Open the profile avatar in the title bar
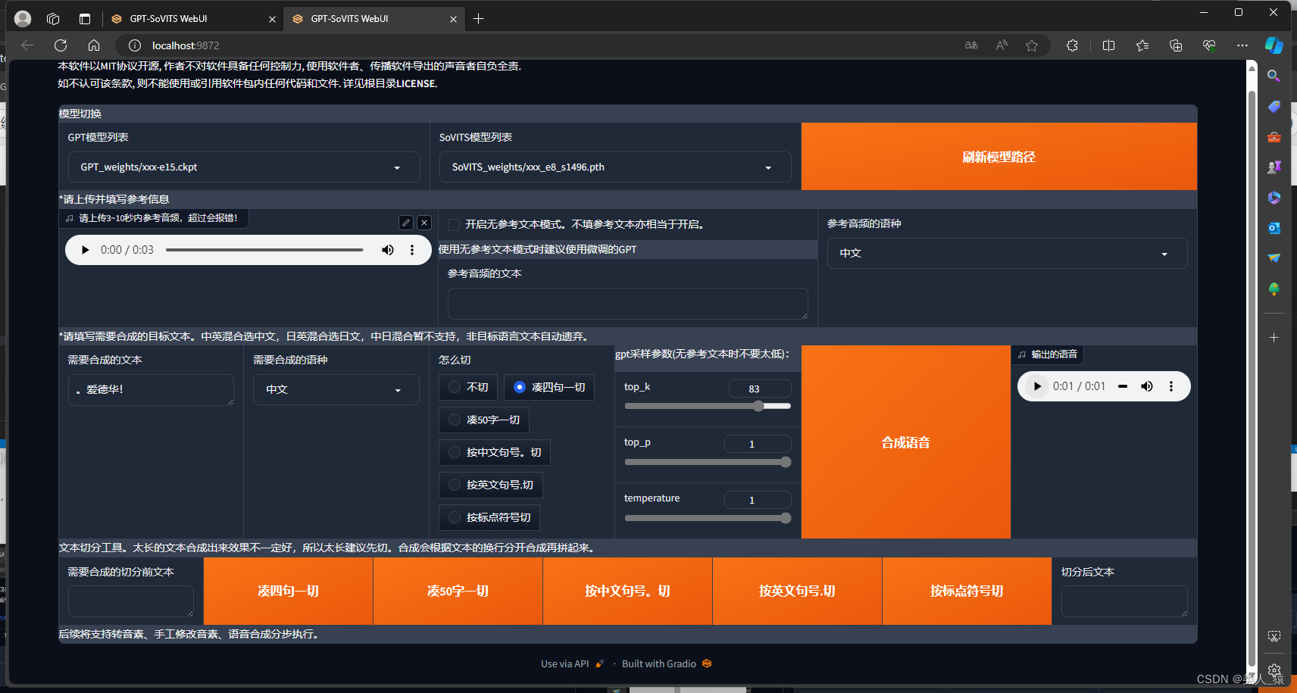Image resolution: width=1297 pixels, height=693 pixels. [23, 19]
